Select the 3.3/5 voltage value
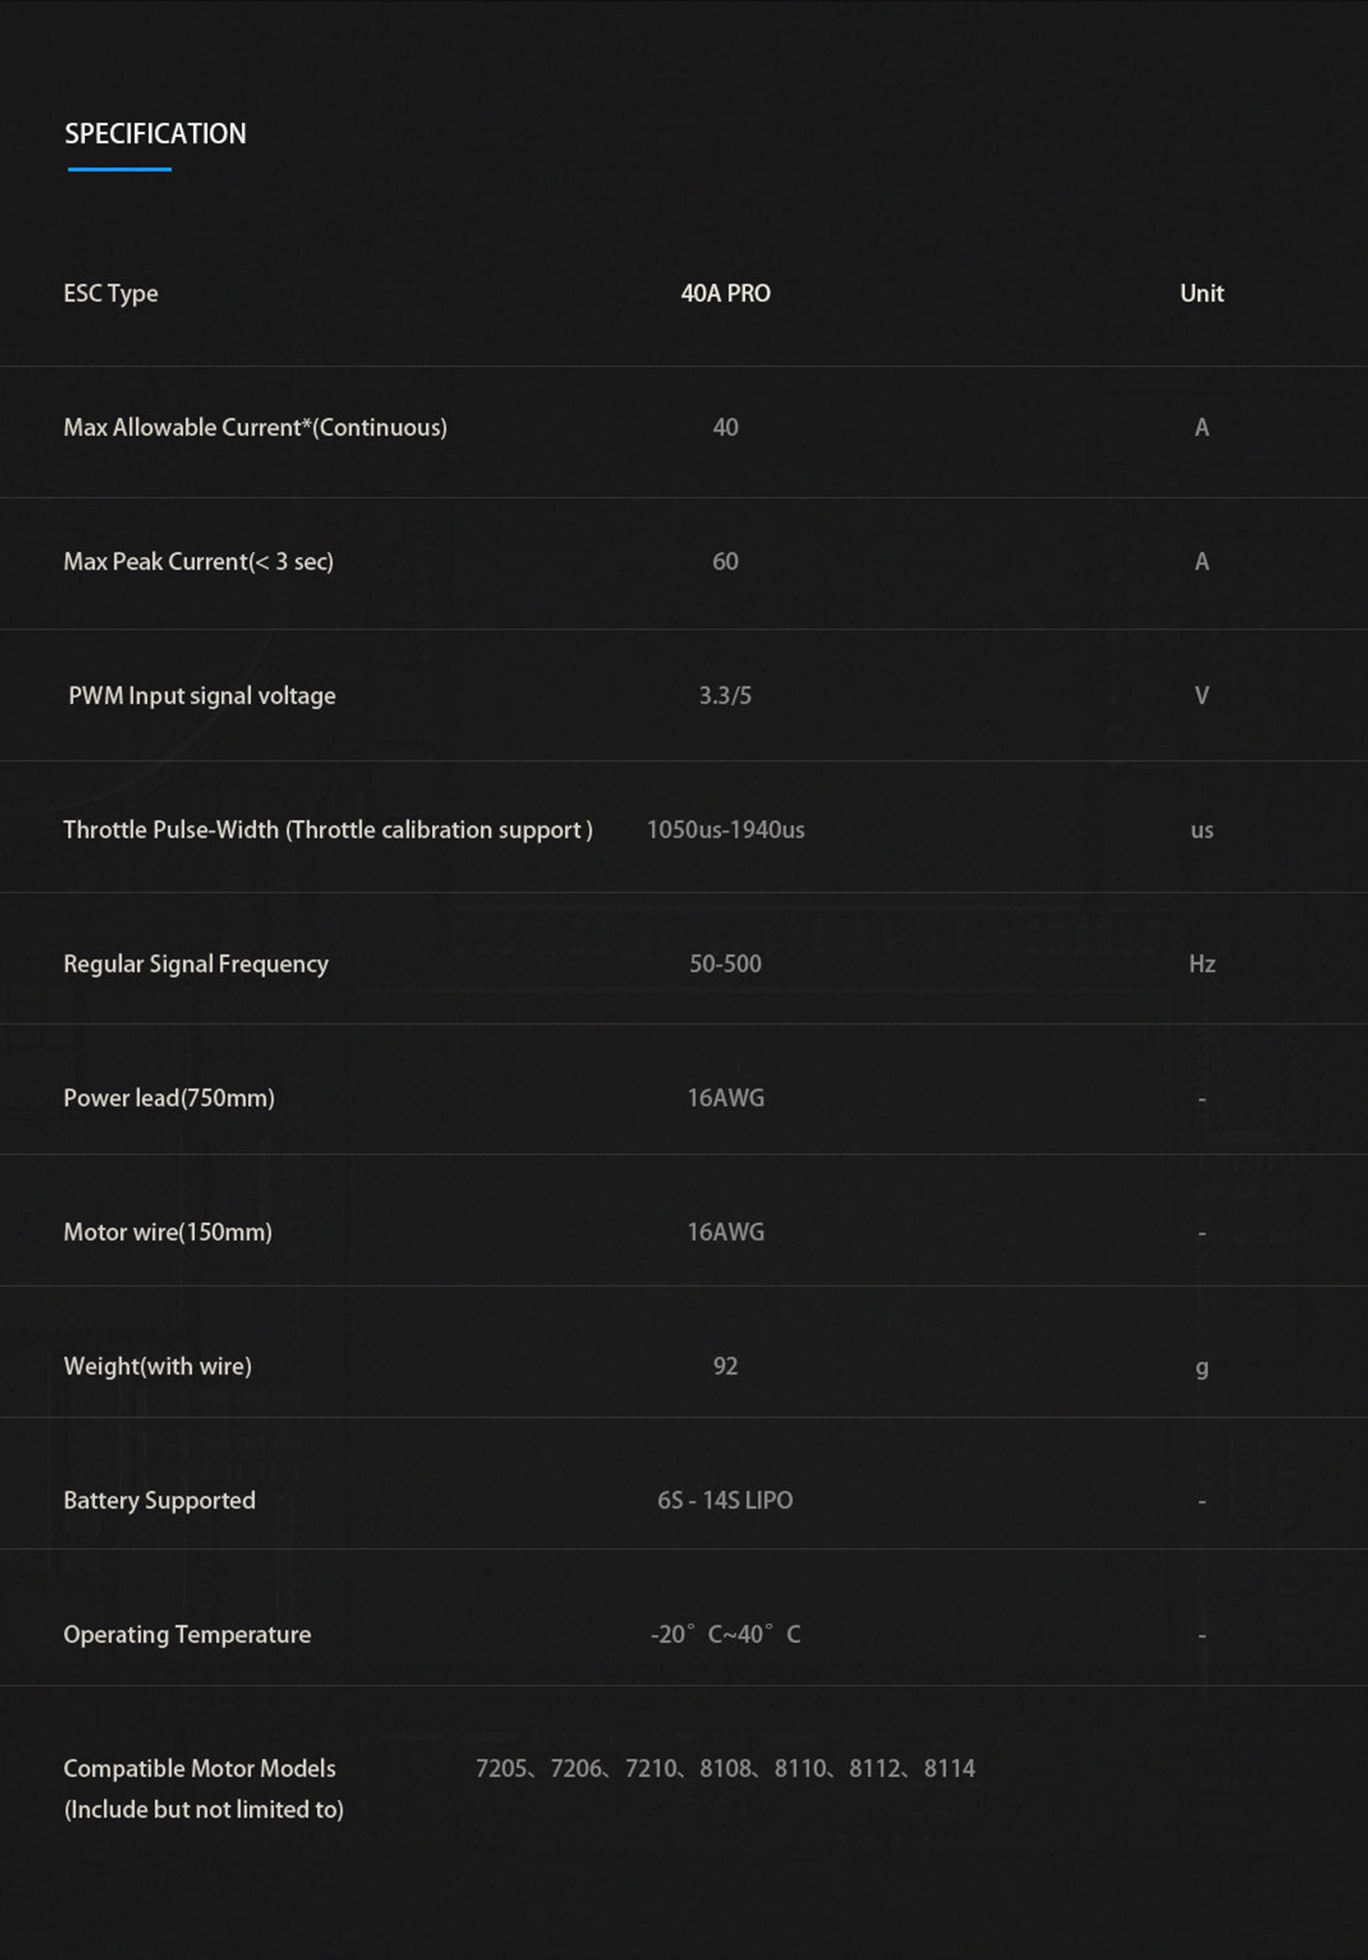Screen dimensions: 1368x1960 tap(725, 696)
